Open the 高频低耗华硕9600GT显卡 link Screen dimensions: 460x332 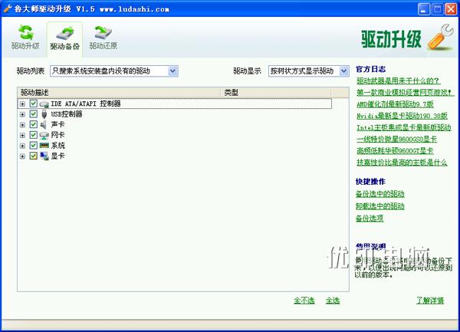[395, 151]
